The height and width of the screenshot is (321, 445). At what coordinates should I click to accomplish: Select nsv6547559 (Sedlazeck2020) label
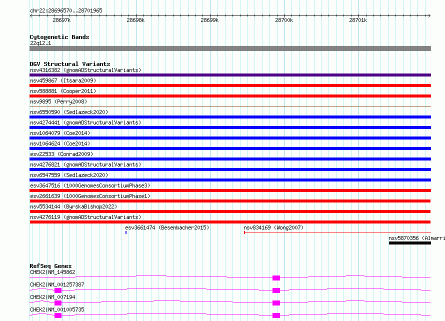69,175
